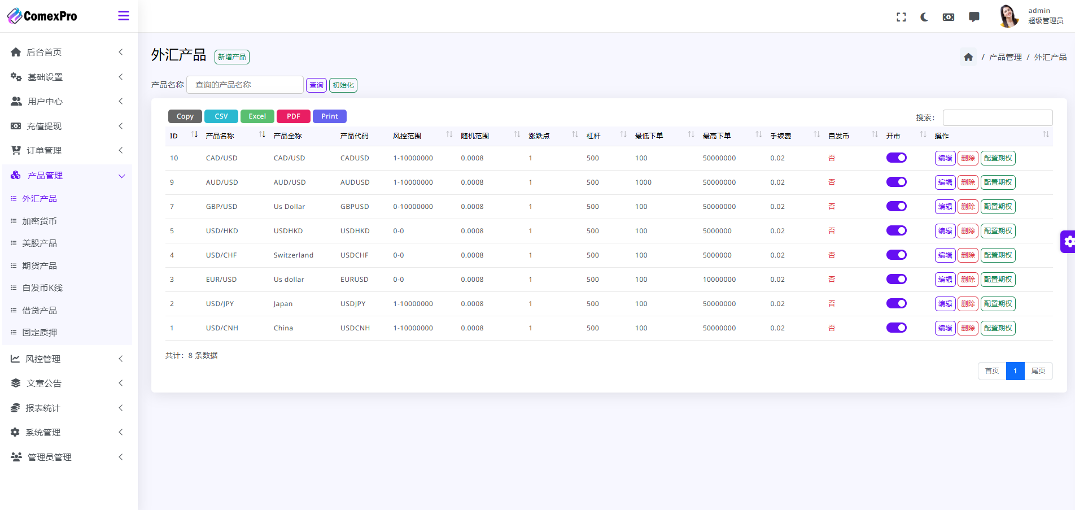Screen dimensions: 1075x510
Task: Collapse the 产品管理 sidebar section
Action: coord(67,176)
